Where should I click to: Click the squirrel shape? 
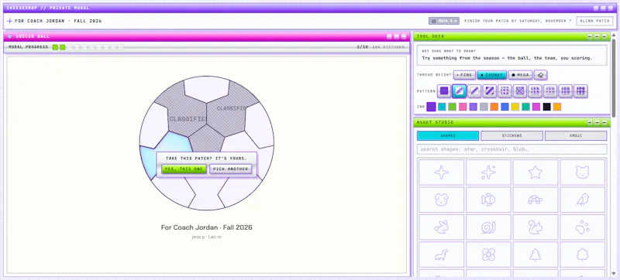(x=536, y=227)
